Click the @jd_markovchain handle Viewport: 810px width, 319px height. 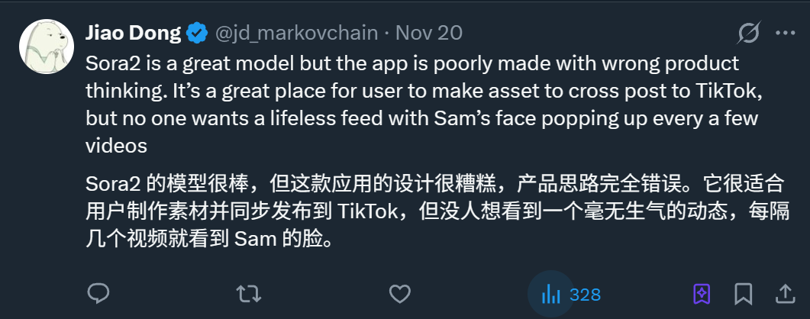pyautogui.click(x=298, y=34)
